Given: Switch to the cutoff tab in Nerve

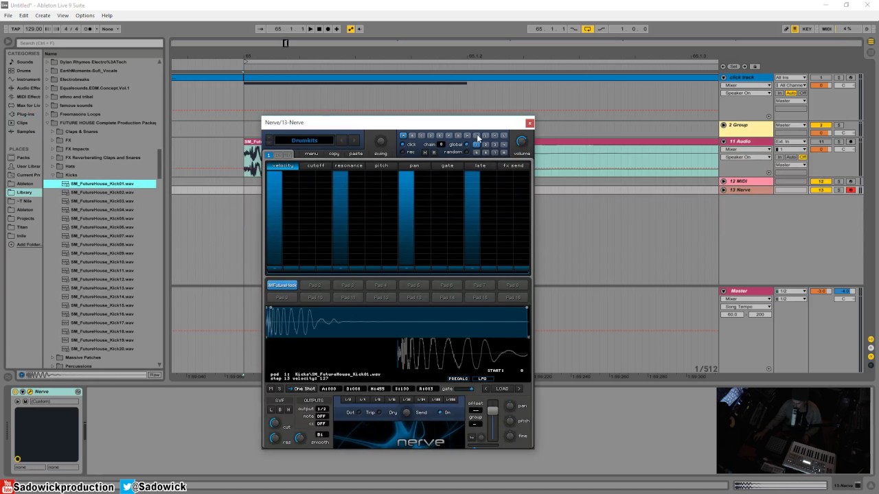Looking at the screenshot, I should coord(316,165).
